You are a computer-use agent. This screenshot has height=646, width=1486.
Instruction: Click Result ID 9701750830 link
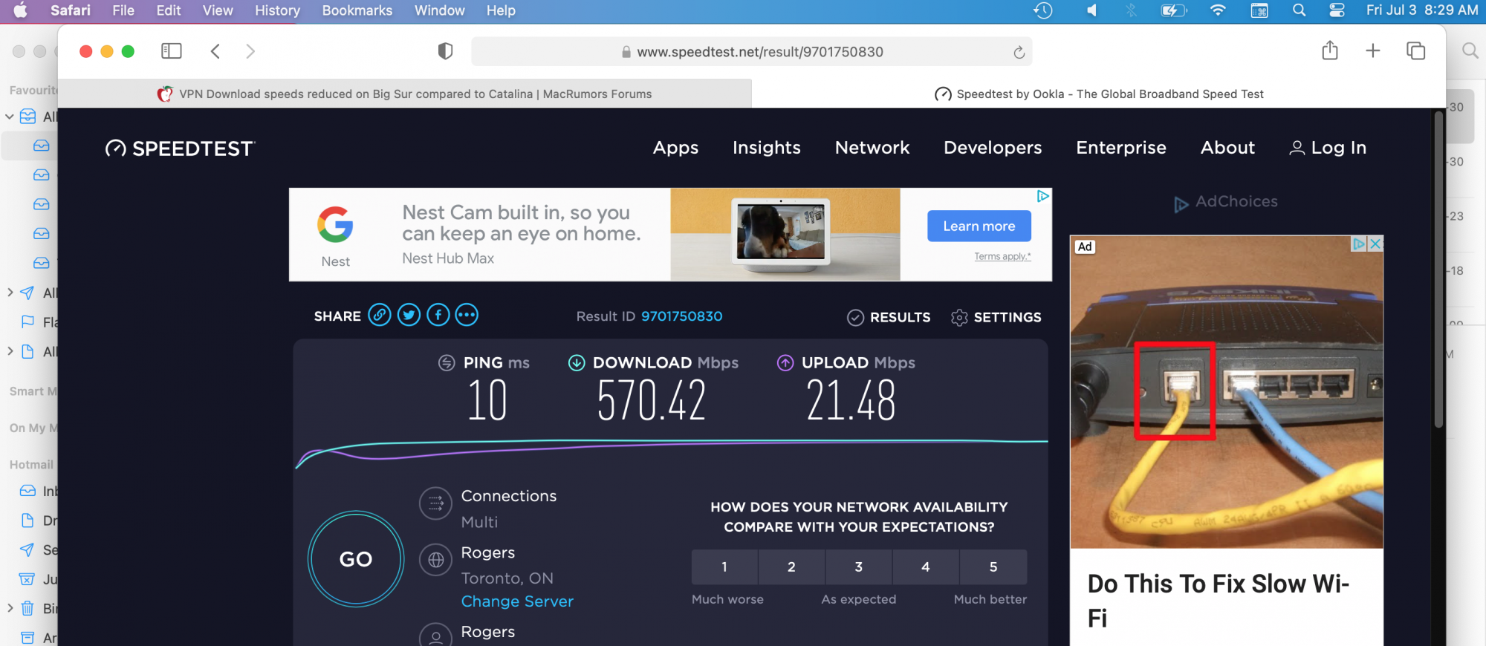pyautogui.click(x=681, y=316)
